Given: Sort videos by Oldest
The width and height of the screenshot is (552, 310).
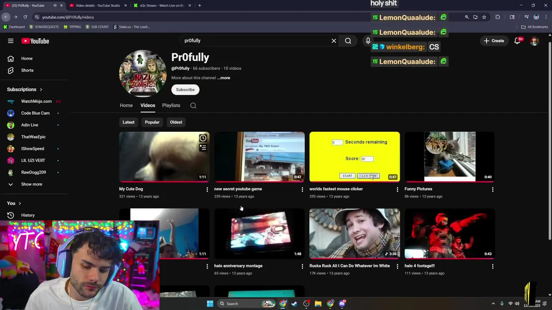Looking at the screenshot, I should [x=176, y=122].
